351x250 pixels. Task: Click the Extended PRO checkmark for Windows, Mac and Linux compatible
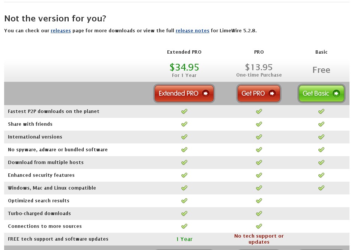(x=184, y=188)
